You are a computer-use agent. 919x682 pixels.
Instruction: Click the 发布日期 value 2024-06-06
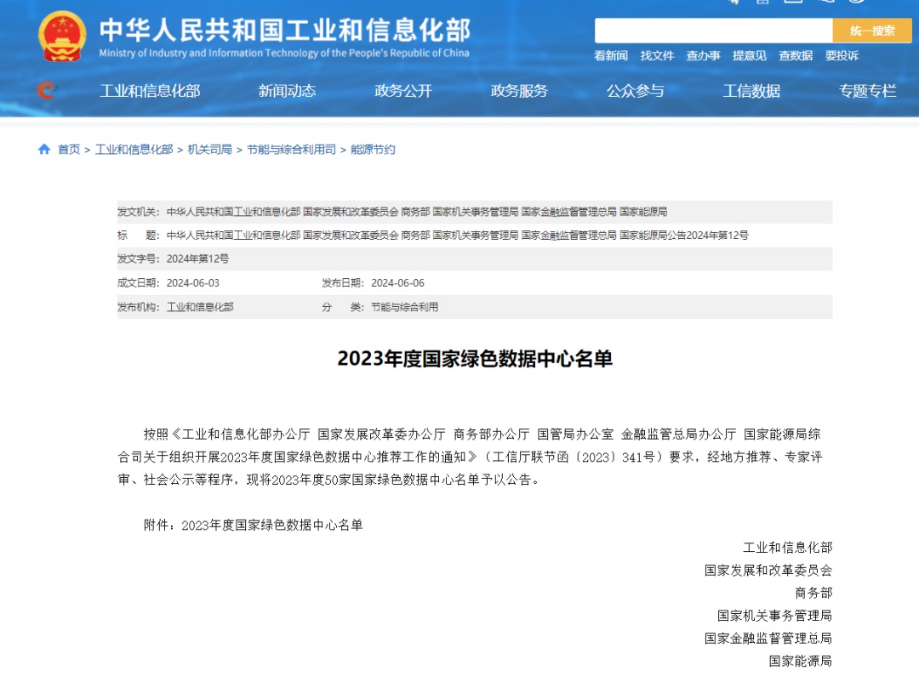397,283
